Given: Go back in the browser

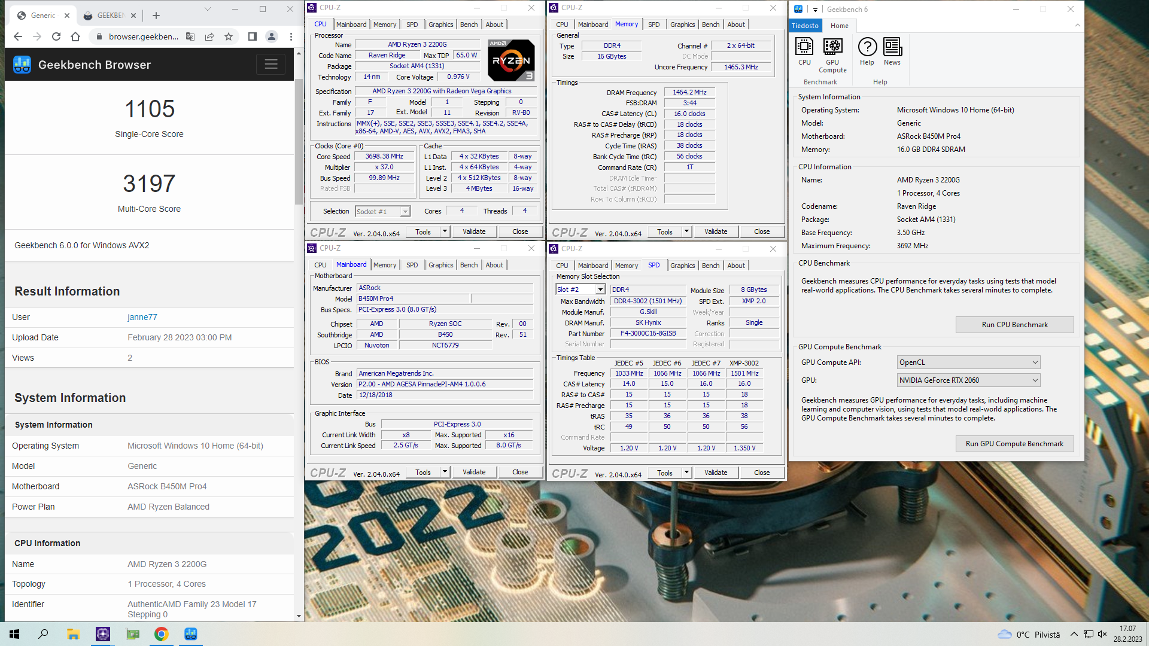Looking at the screenshot, I should click(x=18, y=36).
